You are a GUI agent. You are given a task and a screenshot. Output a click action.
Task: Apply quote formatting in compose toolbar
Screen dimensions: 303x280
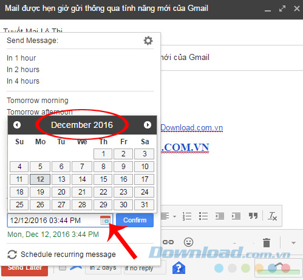click(253, 216)
